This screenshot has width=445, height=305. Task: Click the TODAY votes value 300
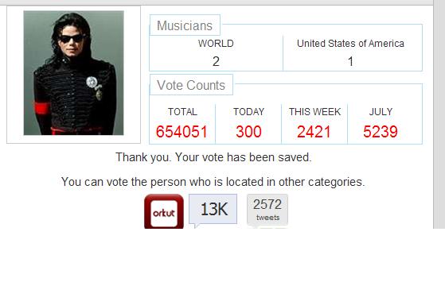coord(248,132)
